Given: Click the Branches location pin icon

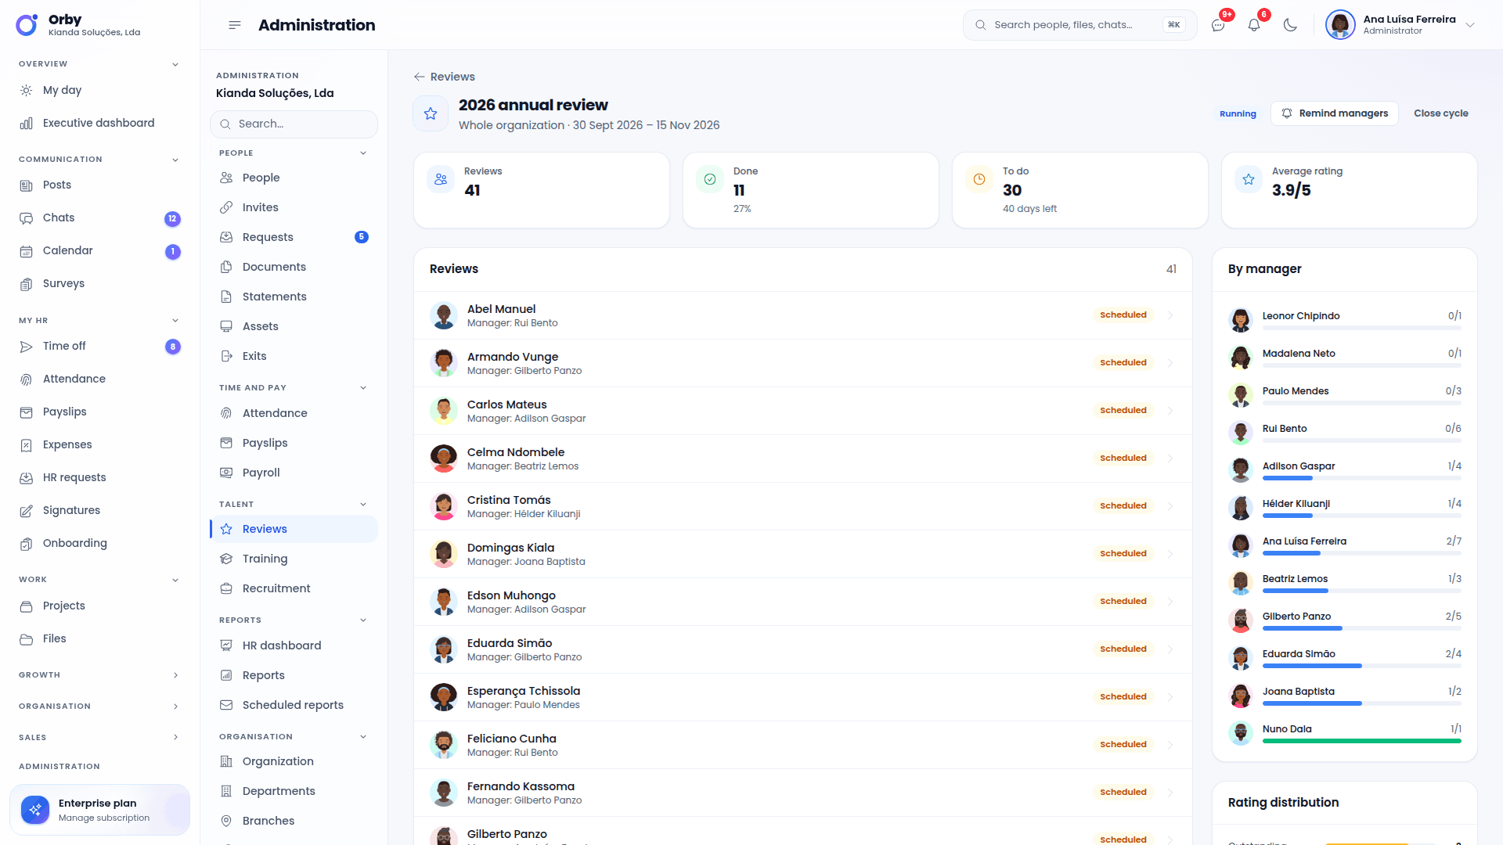Looking at the screenshot, I should pos(226,821).
